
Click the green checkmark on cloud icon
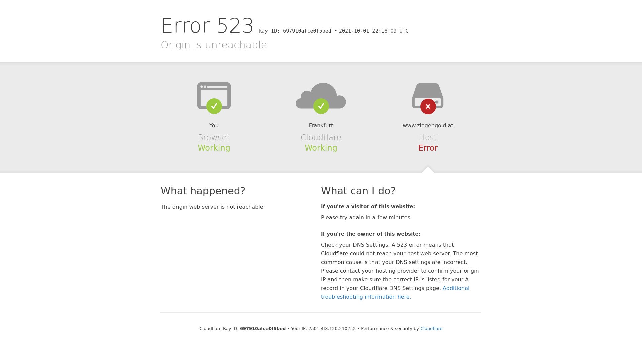pyautogui.click(x=321, y=106)
